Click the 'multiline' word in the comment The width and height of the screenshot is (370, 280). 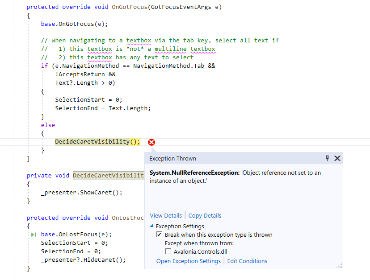(x=171, y=49)
